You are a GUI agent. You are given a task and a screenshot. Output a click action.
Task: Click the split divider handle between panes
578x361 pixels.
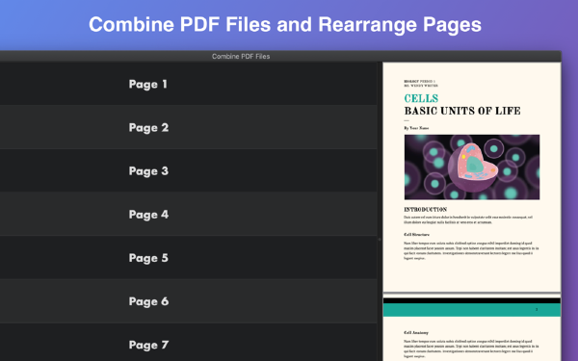point(380,240)
